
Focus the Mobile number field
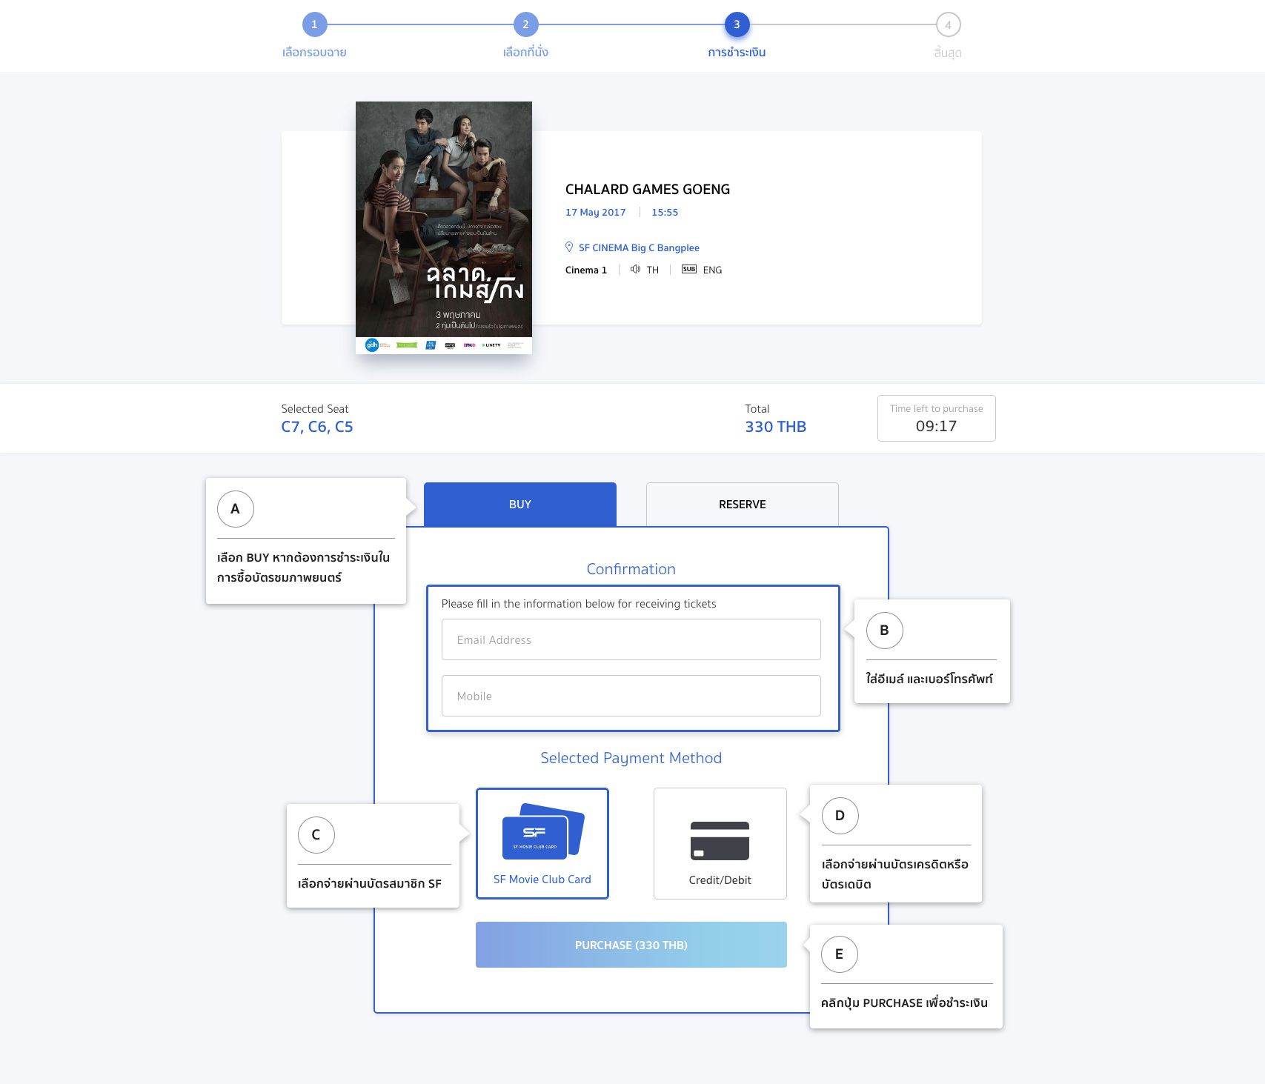pyautogui.click(x=631, y=696)
